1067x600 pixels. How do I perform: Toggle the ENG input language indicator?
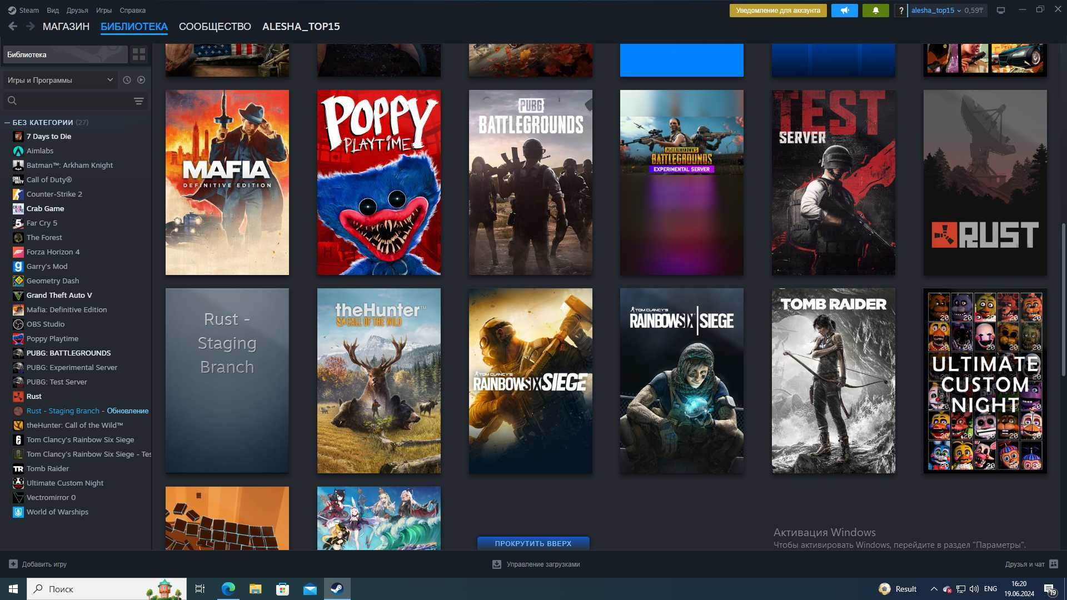pyautogui.click(x=990, y=589)
